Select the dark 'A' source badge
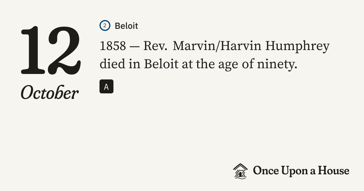This screenshot has width=364, height=191. [x=106, y=86]
